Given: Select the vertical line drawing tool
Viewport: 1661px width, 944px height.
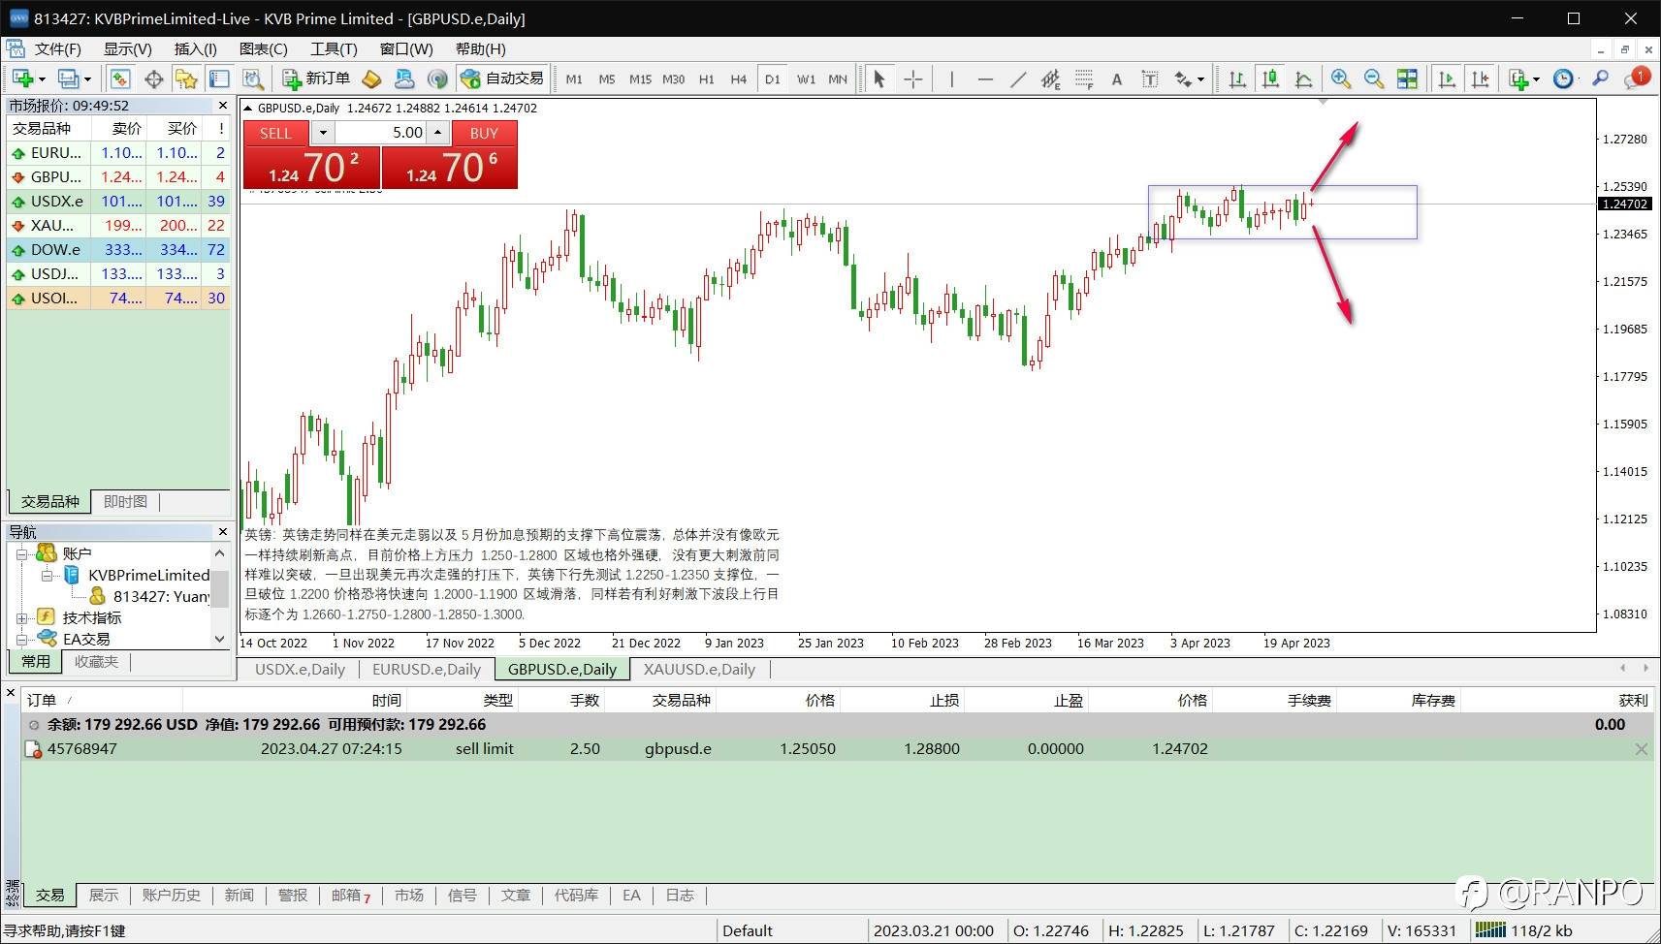Looking at the screenshot, I should (951, 79).
